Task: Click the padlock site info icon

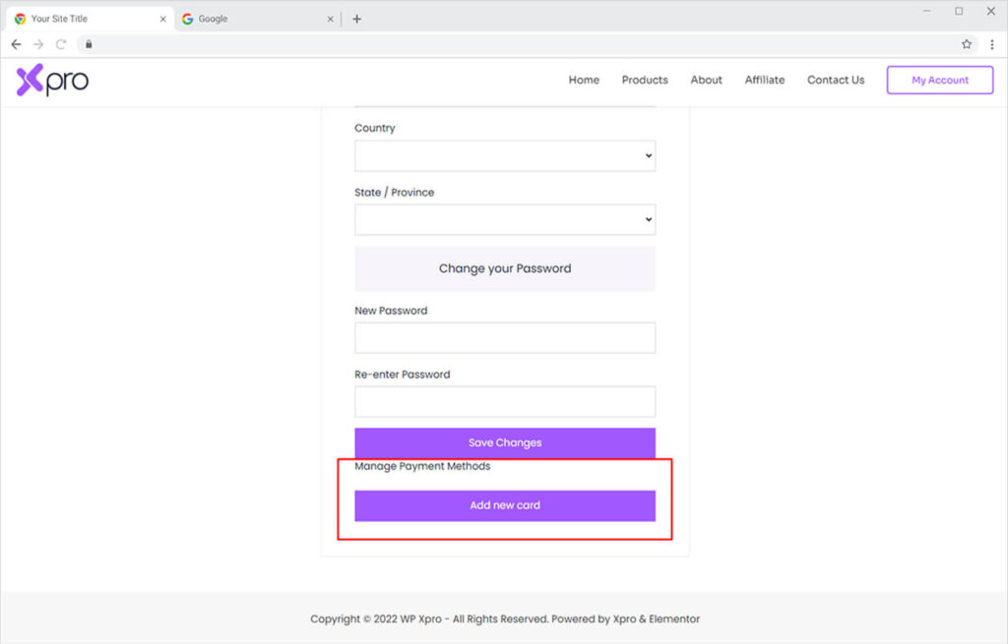Action: tap(89, 44)
